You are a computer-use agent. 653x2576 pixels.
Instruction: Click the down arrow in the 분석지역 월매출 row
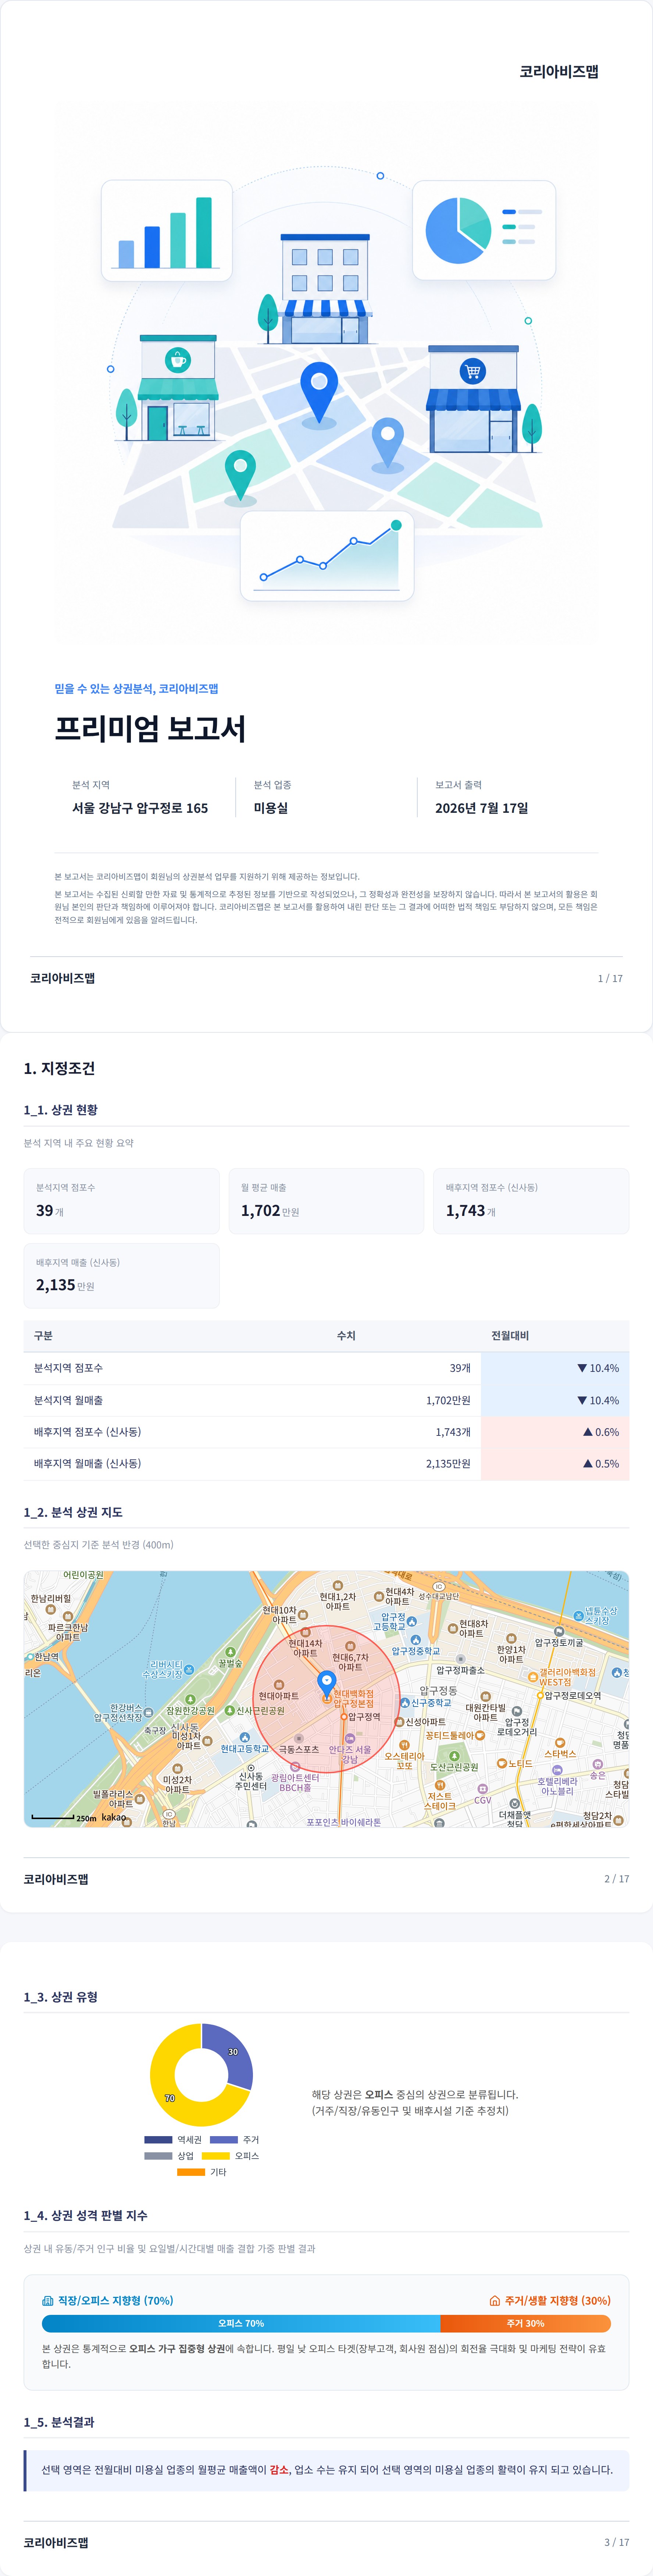point(582,1400)
